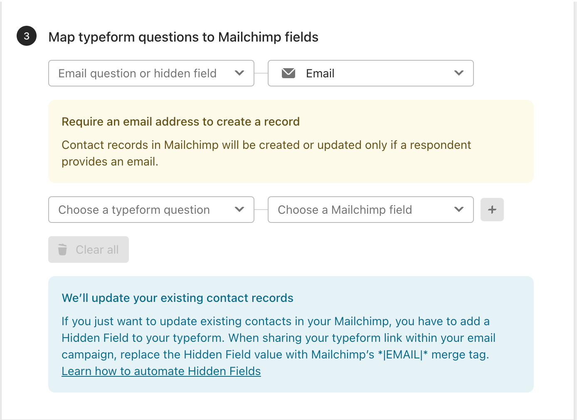Click the trash can icon

click(x=62, y=250)
